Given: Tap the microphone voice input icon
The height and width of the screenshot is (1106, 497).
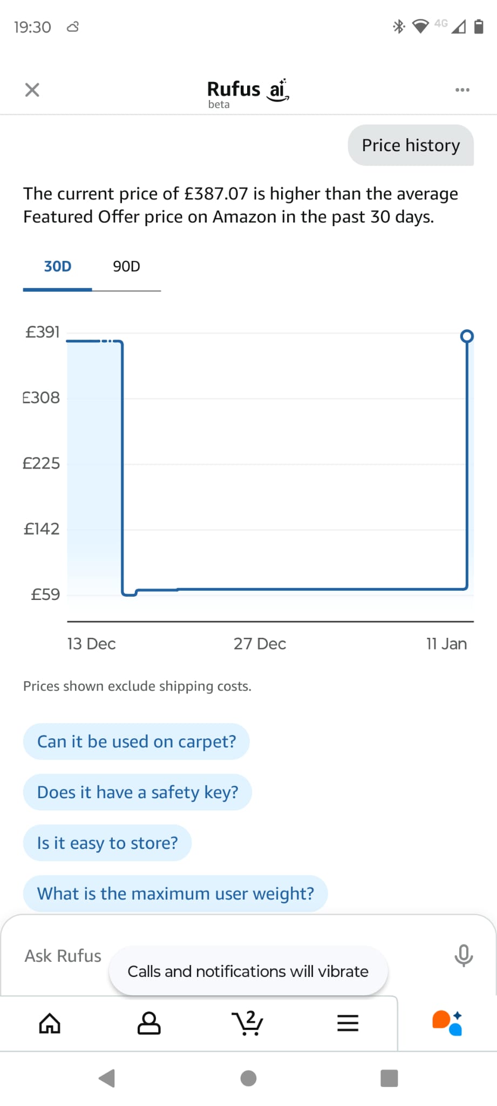Looking at the screenshot, I should click(x=463, y=955).
